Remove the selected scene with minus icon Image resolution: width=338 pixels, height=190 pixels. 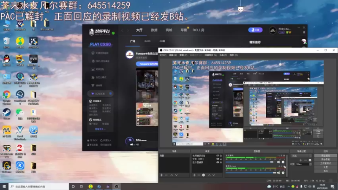[x=166, y=175]
